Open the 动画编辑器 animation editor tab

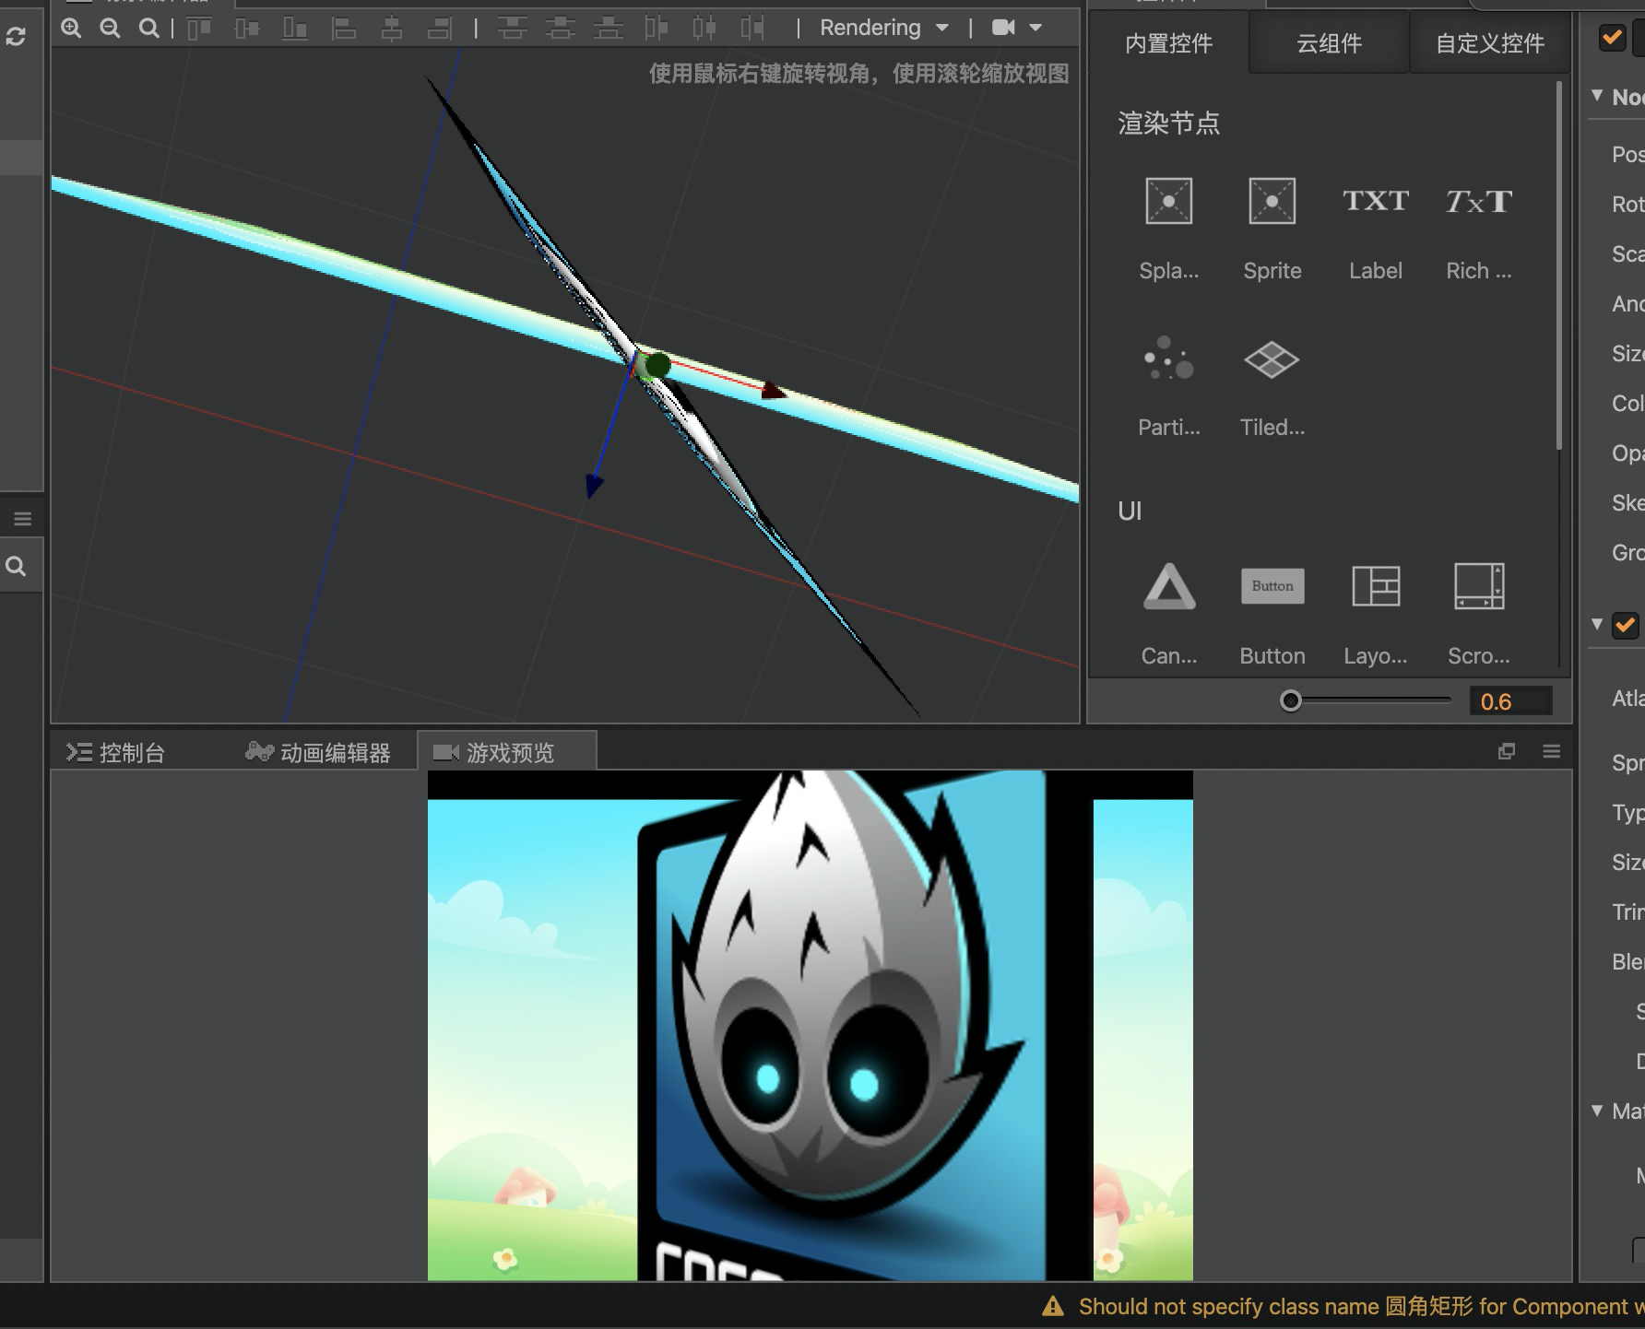[x=318, y=753]
